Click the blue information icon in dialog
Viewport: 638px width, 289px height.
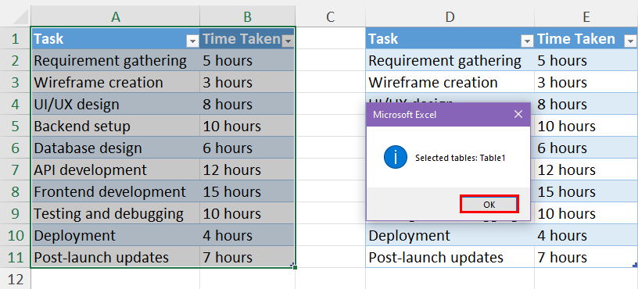pyautogui.click(x=395, y=157)
